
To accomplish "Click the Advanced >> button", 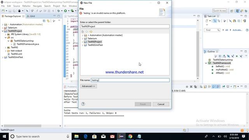I will coord(88,86).
